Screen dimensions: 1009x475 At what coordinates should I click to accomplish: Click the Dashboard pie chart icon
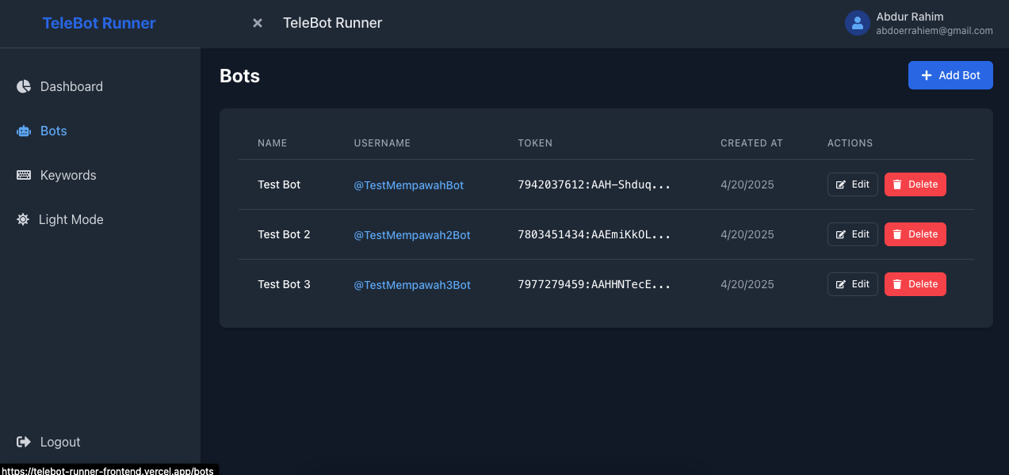[24, 86]
